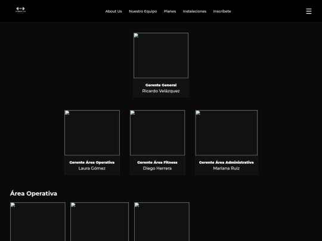
Task: Open Laura Gómez photo card
Action: 92,133
